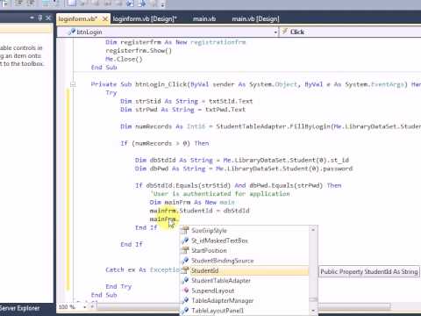Click the toolbar overflow options arrow
This screenshot has width=421, height=316.
[162, 4]
